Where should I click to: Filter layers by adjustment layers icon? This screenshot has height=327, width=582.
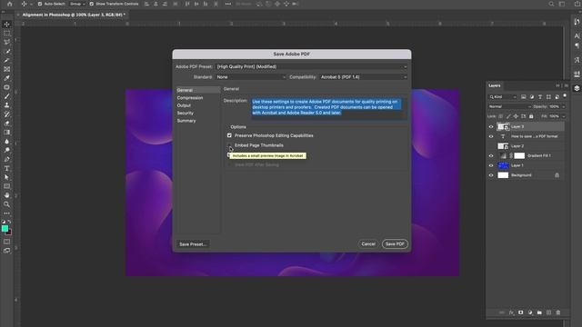coord(532,97)
